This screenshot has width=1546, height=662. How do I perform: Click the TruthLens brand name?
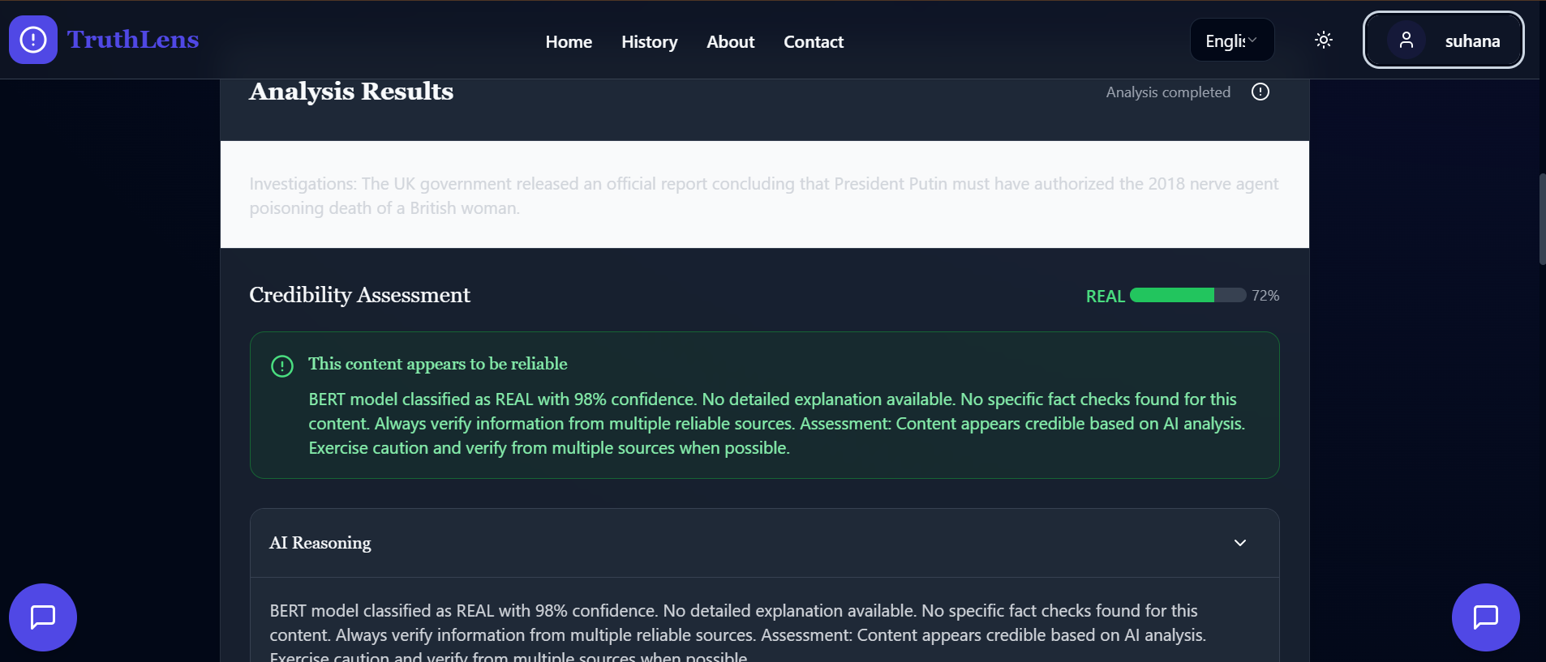pos(133,40)
